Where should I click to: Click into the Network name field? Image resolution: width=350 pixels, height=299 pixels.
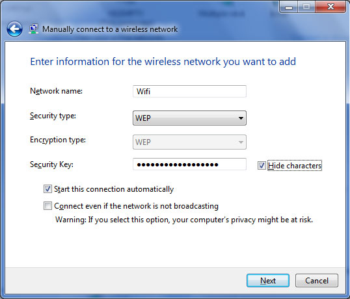coord(189,91)
